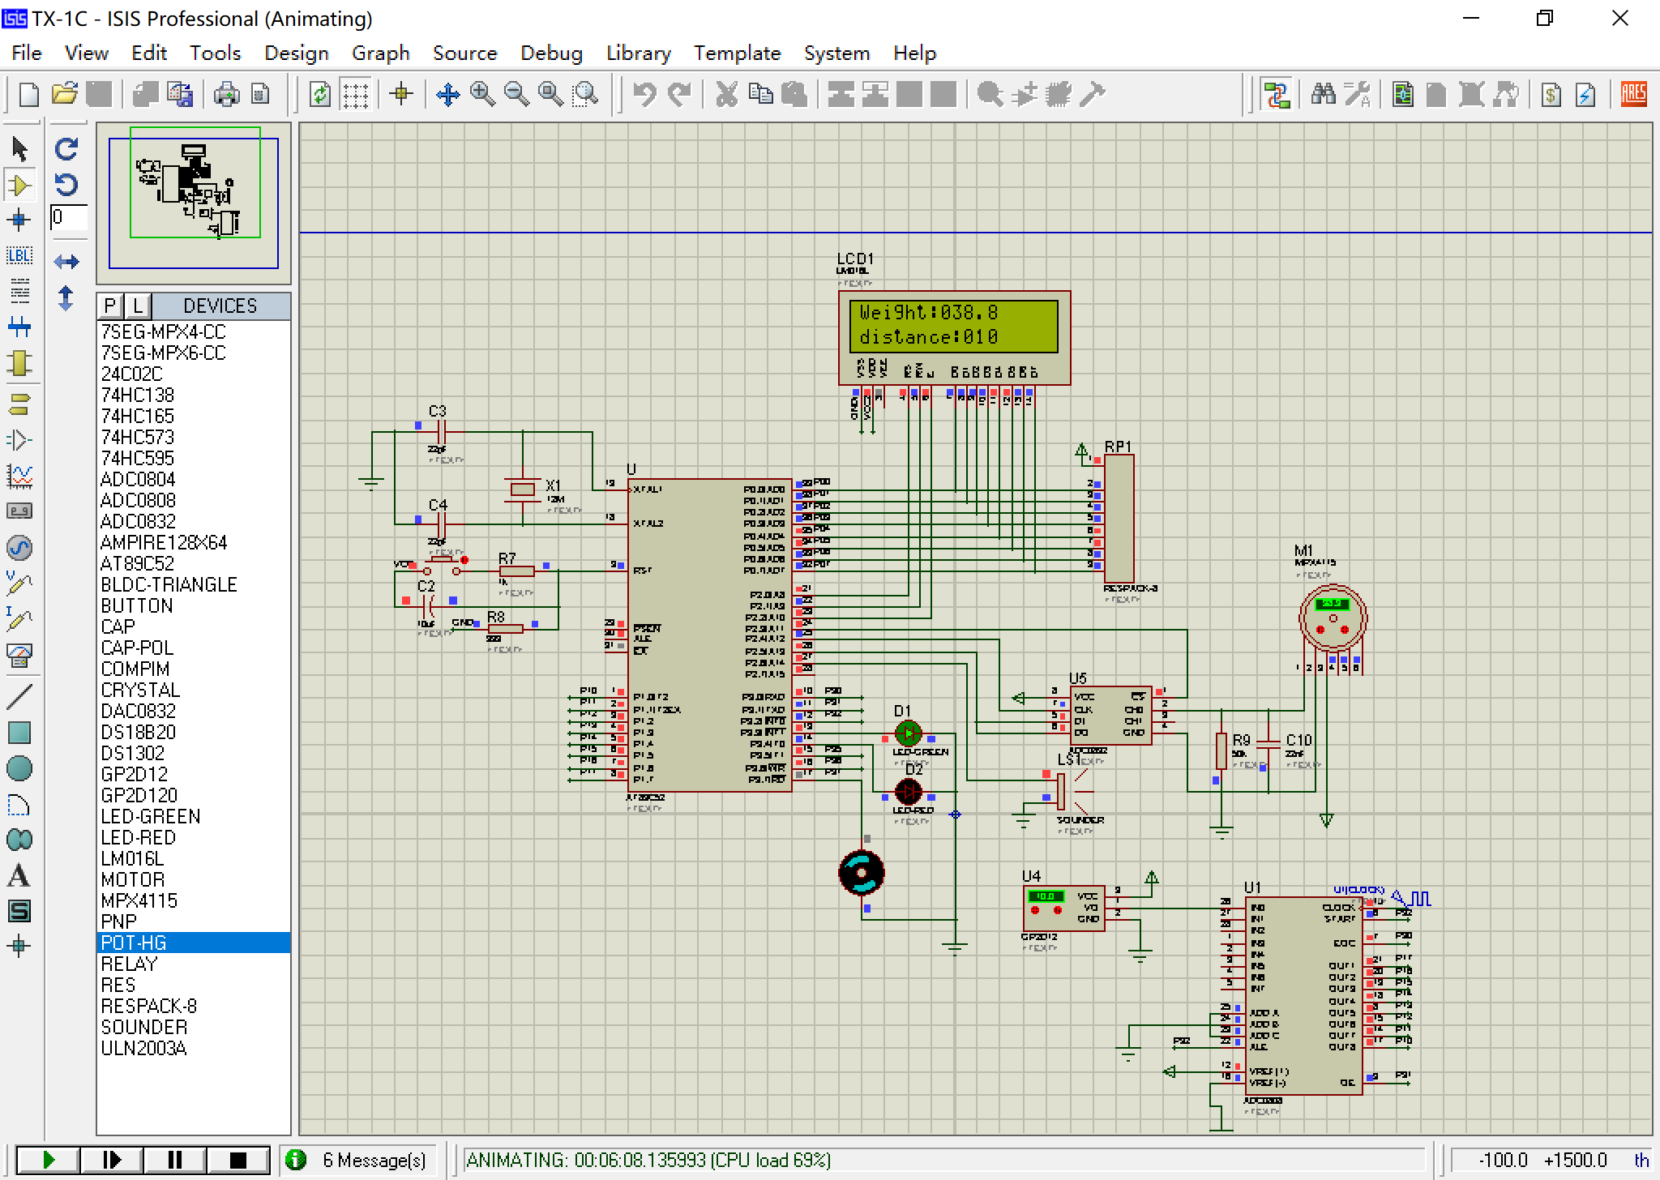Screen dimensions: 1660x1180
Task: Choose the Generator mode sine icon
Action: click(19, 548)
